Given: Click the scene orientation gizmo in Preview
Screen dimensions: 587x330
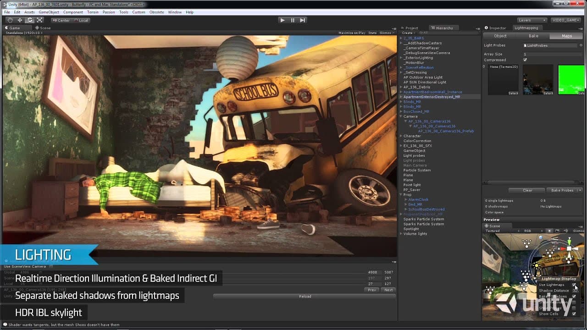Looking at the screenshot, I should coord(569,248).
